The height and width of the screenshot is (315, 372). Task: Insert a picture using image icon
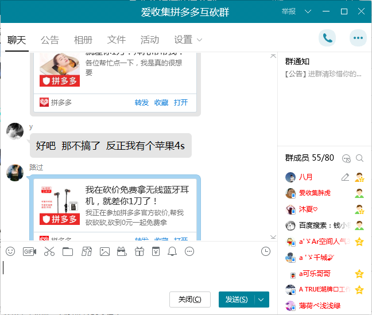click(104, 251)
